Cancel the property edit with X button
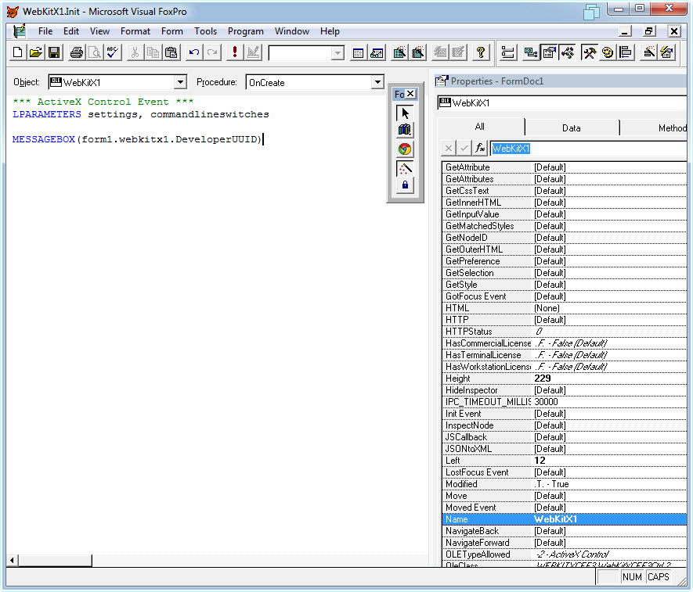693x592 pixels. 448,149
